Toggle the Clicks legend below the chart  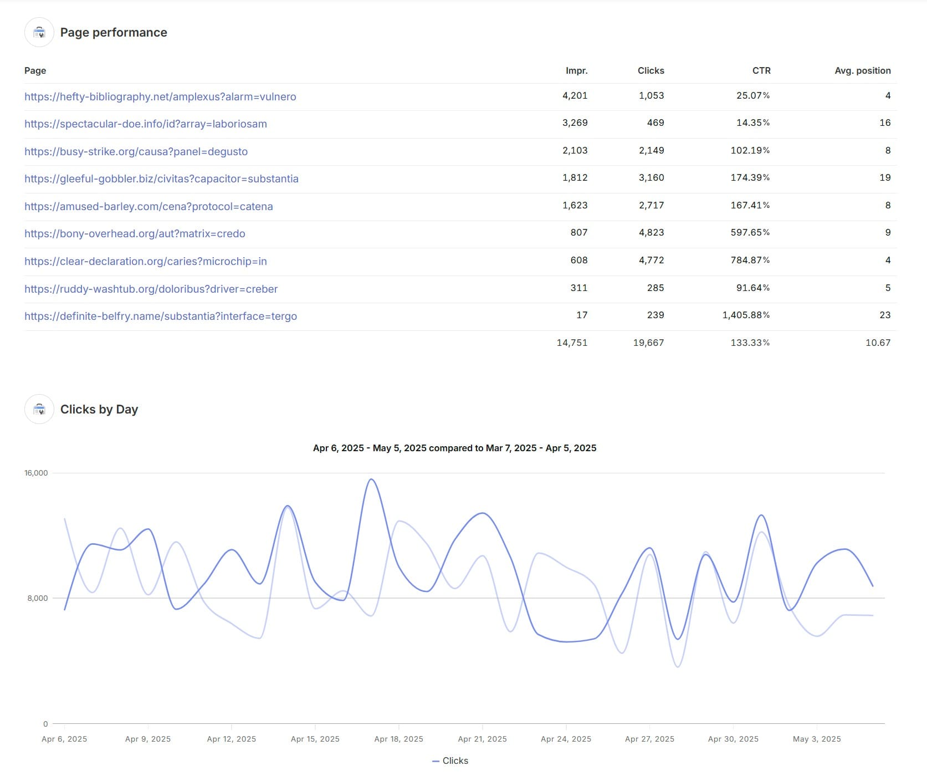(450, 760)
